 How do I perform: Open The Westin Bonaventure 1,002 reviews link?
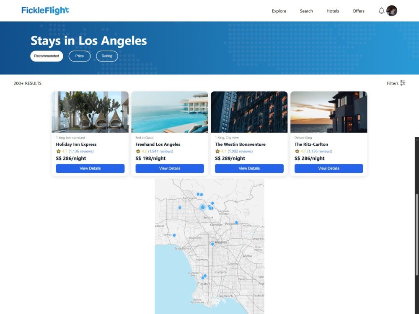coord(240,152)
